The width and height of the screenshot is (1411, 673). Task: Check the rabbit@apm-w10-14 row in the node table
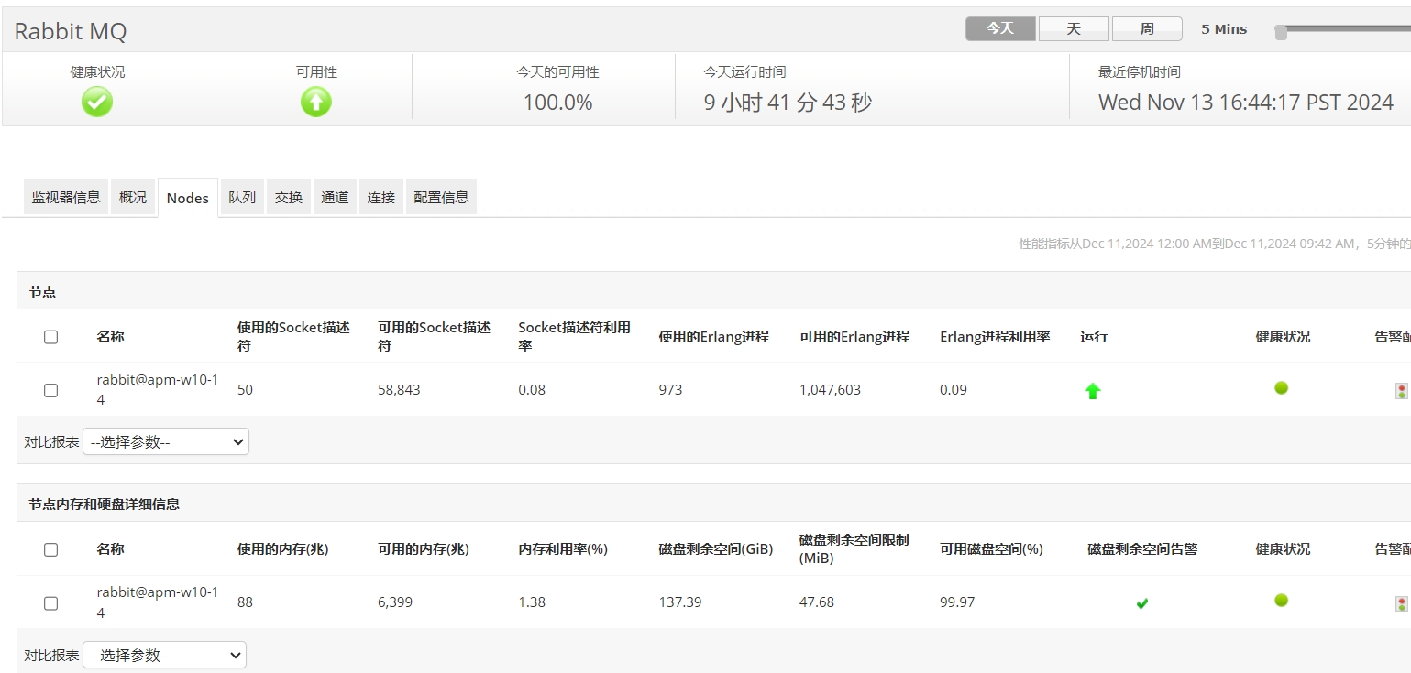tap(51, 390)
